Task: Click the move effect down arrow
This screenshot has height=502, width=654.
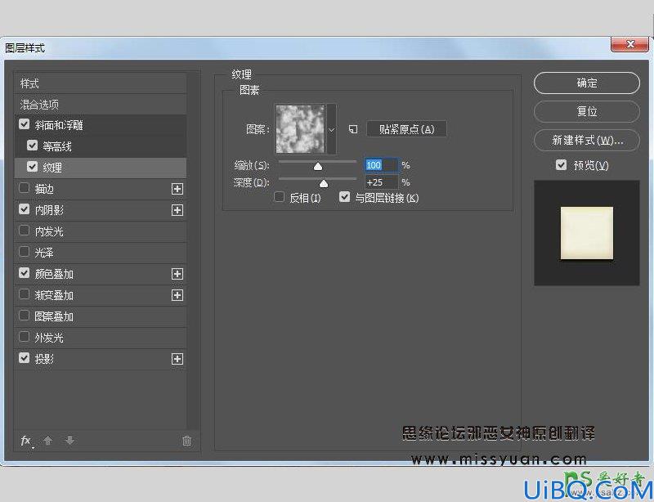Action: pyautogui.click(x=69, y=440)
